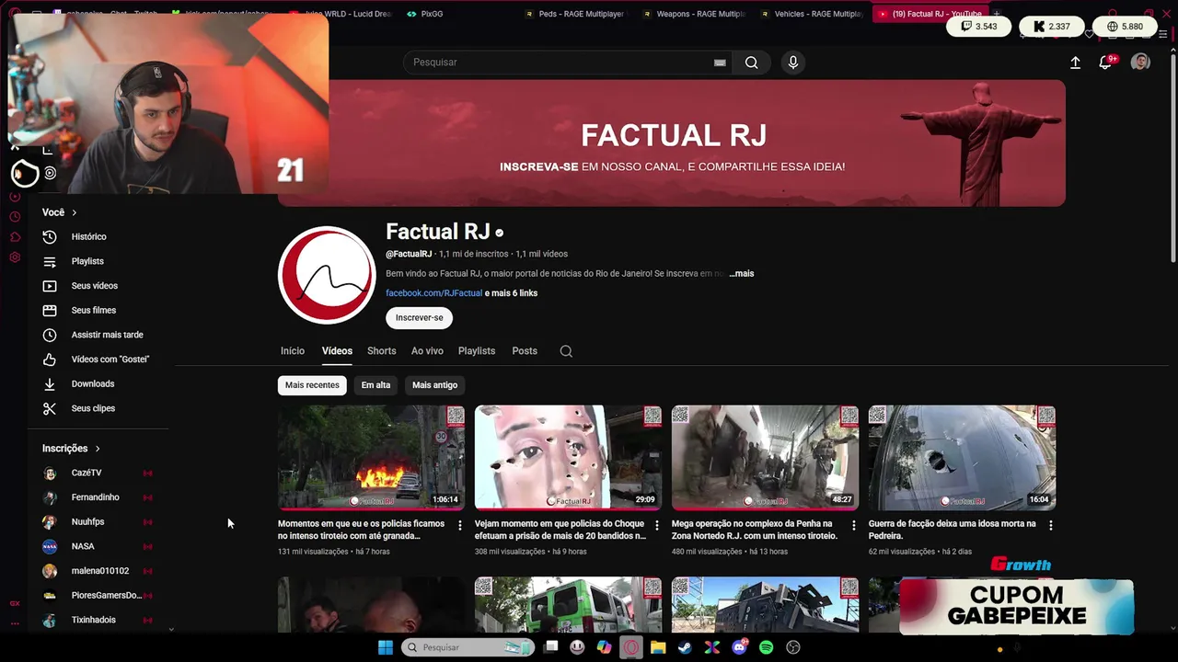Open options for Guerra de facção video
1178x662 pixels.
tap(1051, 525)
